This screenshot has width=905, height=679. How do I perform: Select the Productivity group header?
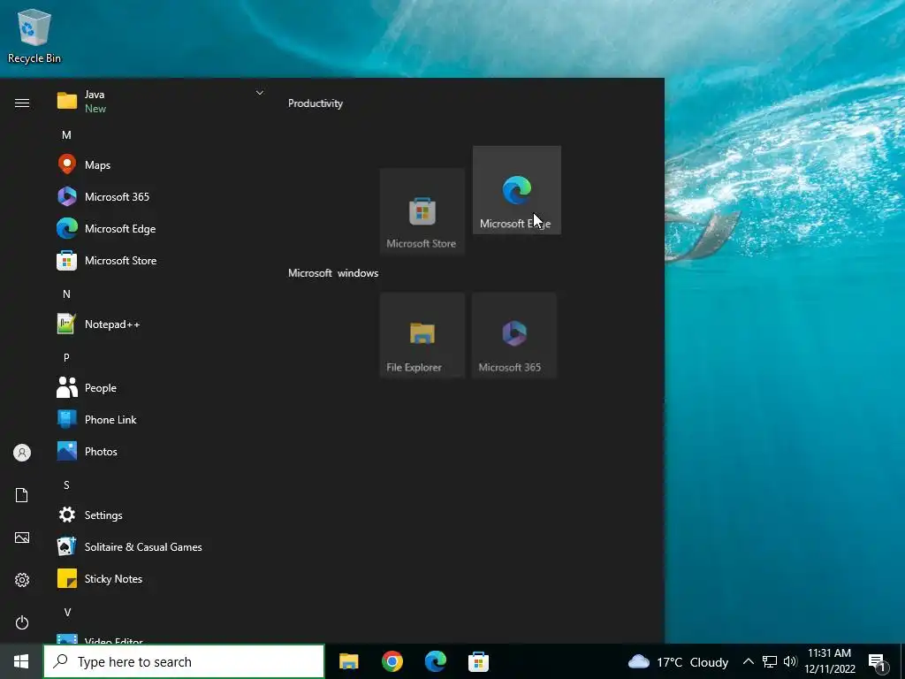[316, 103]
